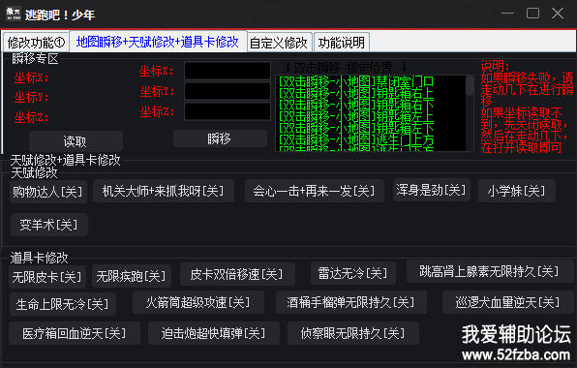Enable 生命上限无冷[关]
The image size is (577, 368).
coord(63,304)
